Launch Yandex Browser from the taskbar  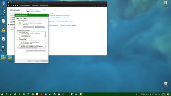click(37, 94)
